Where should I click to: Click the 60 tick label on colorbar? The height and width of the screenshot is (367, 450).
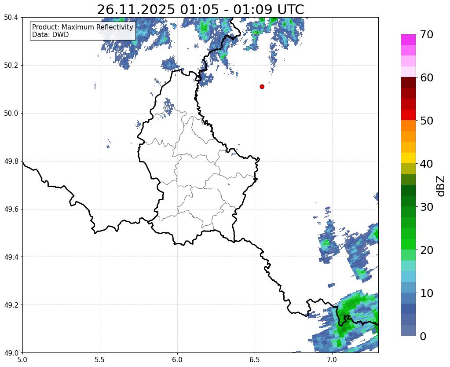tap(427, 77)
